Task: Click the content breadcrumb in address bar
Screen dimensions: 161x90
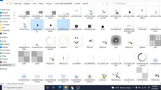Action: click(x=77, y=3)
